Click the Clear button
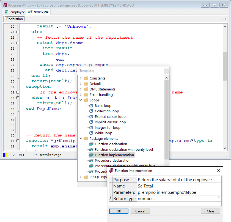This screenshot has height=222, width=231. pyautogui.click(x=210, y=211)
